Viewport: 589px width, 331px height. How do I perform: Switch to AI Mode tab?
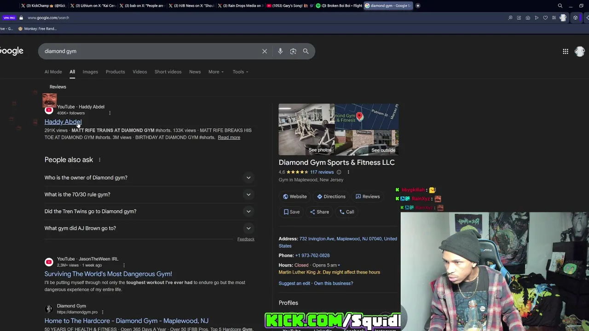pyautogui.click(x=53, y=72)
